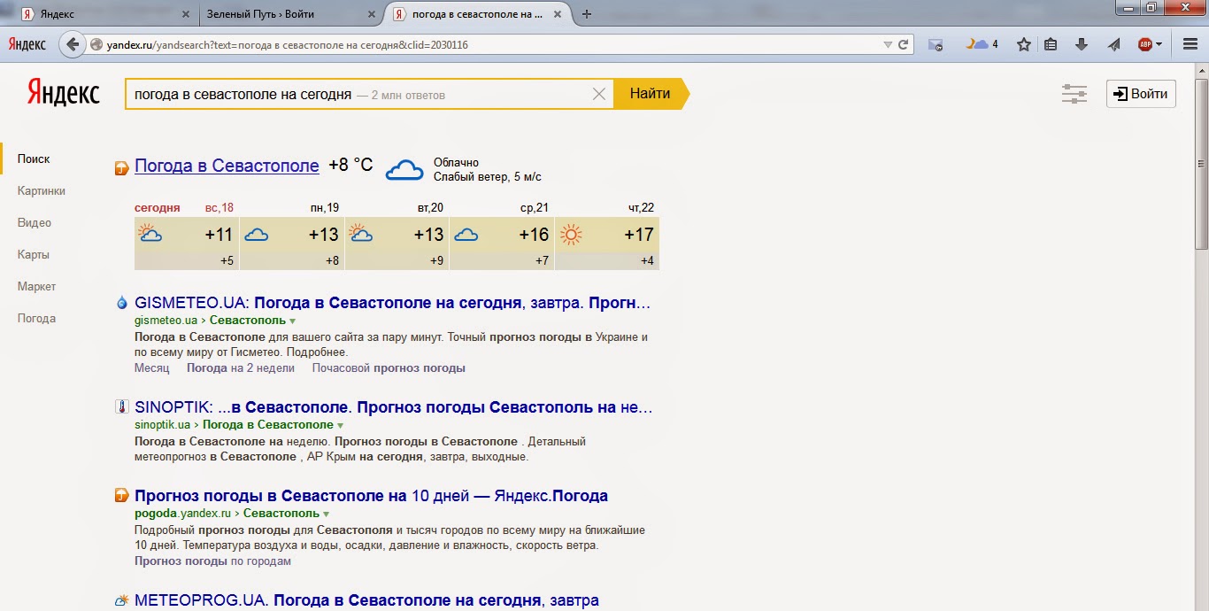Close the Яндекс browser tab
The height and width of the screenshot is (611, 1209).
pyautogui.click(x=185, y=14)
